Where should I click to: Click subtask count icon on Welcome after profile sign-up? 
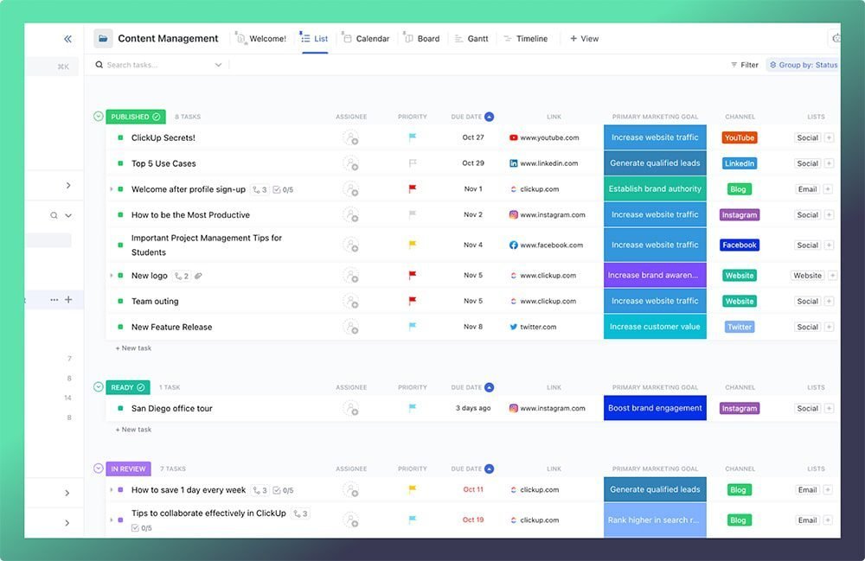(x=259, y=189)
